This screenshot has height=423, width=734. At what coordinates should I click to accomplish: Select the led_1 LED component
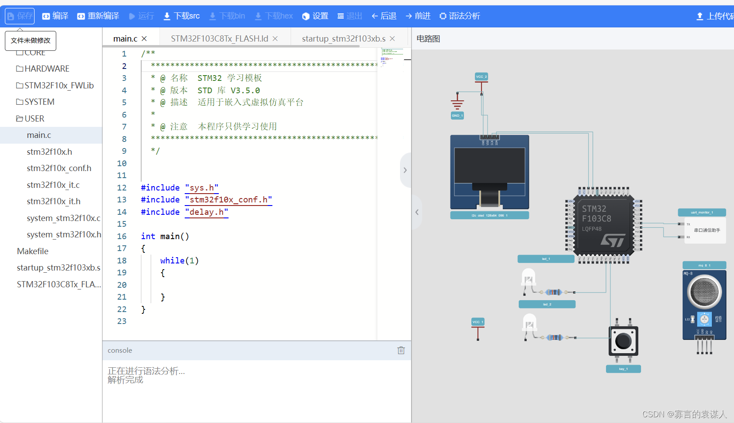pos(528,282)
